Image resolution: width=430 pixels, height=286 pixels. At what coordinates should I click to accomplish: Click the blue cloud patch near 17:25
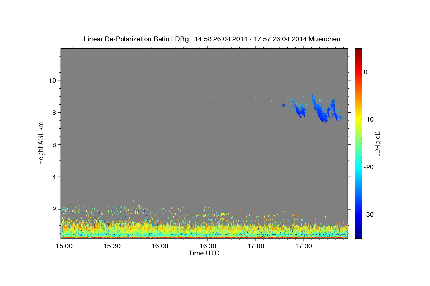300,111
